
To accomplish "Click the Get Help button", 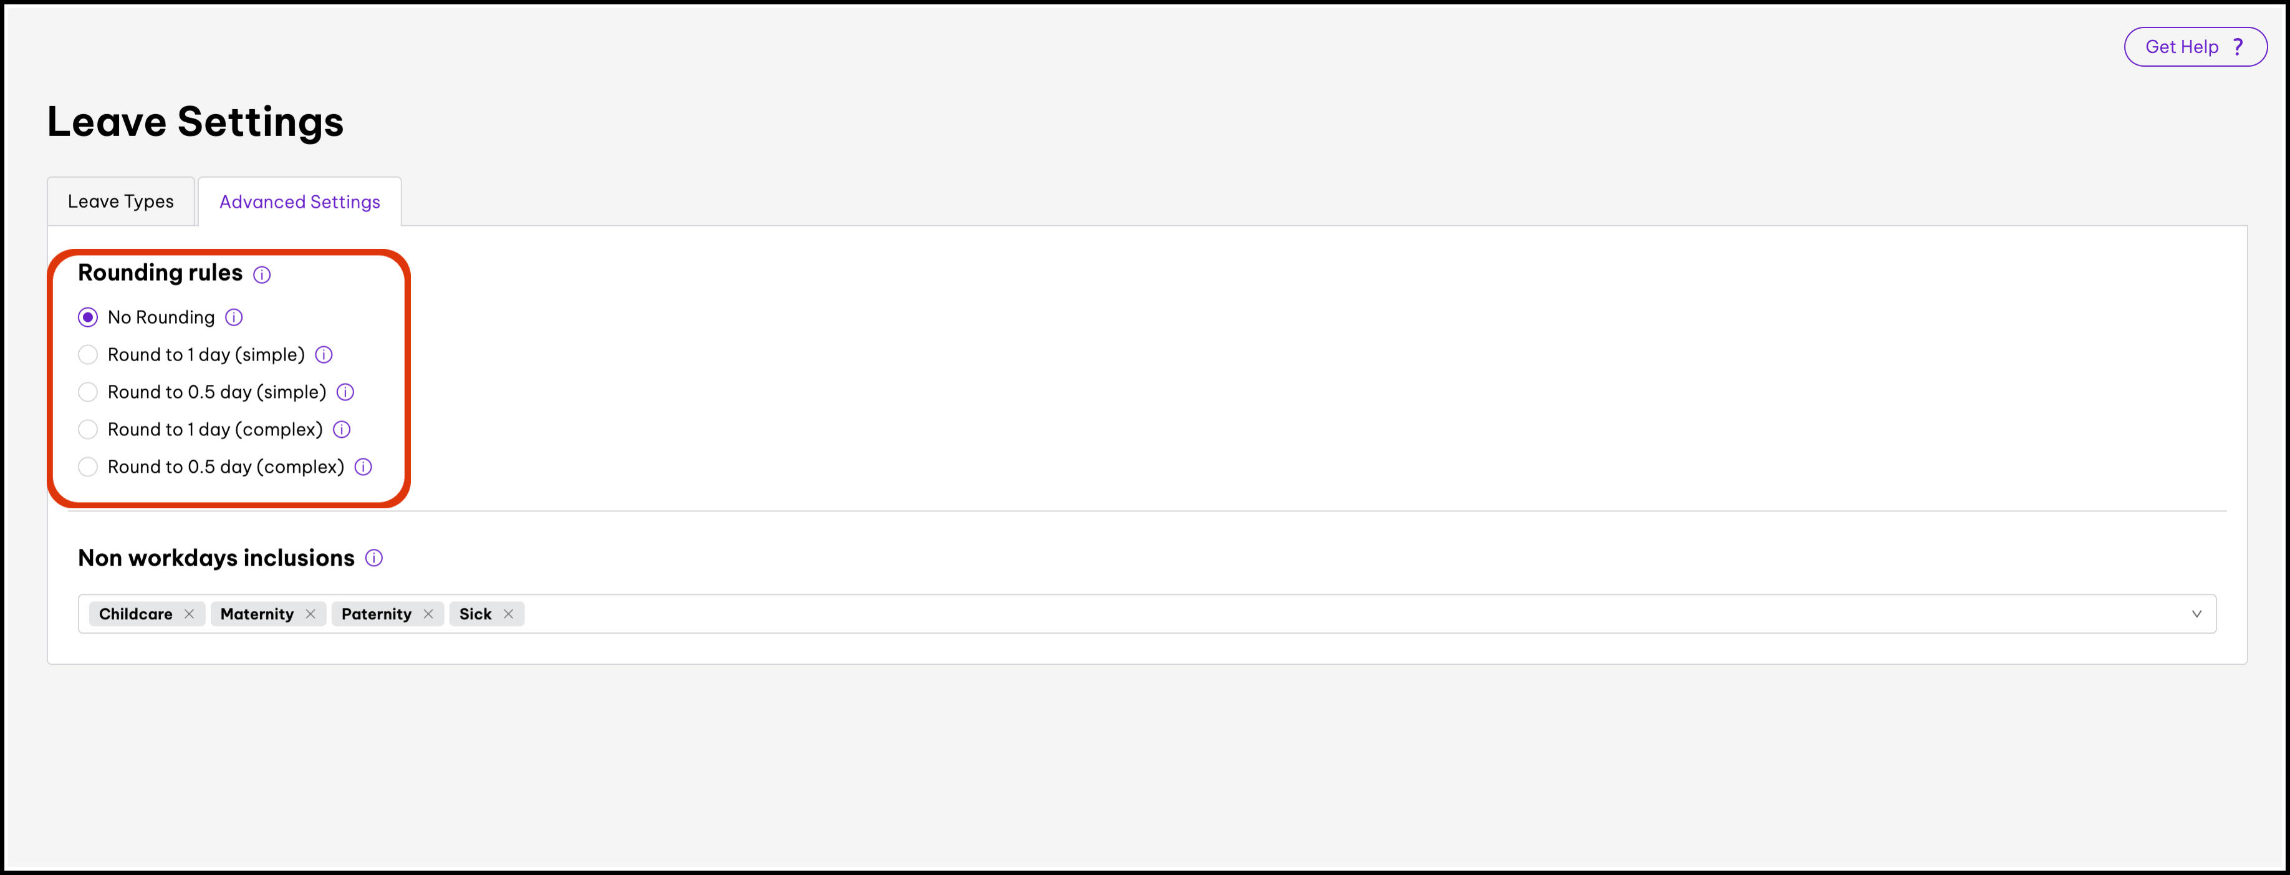I will pyautogui.click(x=2195, y=47).
